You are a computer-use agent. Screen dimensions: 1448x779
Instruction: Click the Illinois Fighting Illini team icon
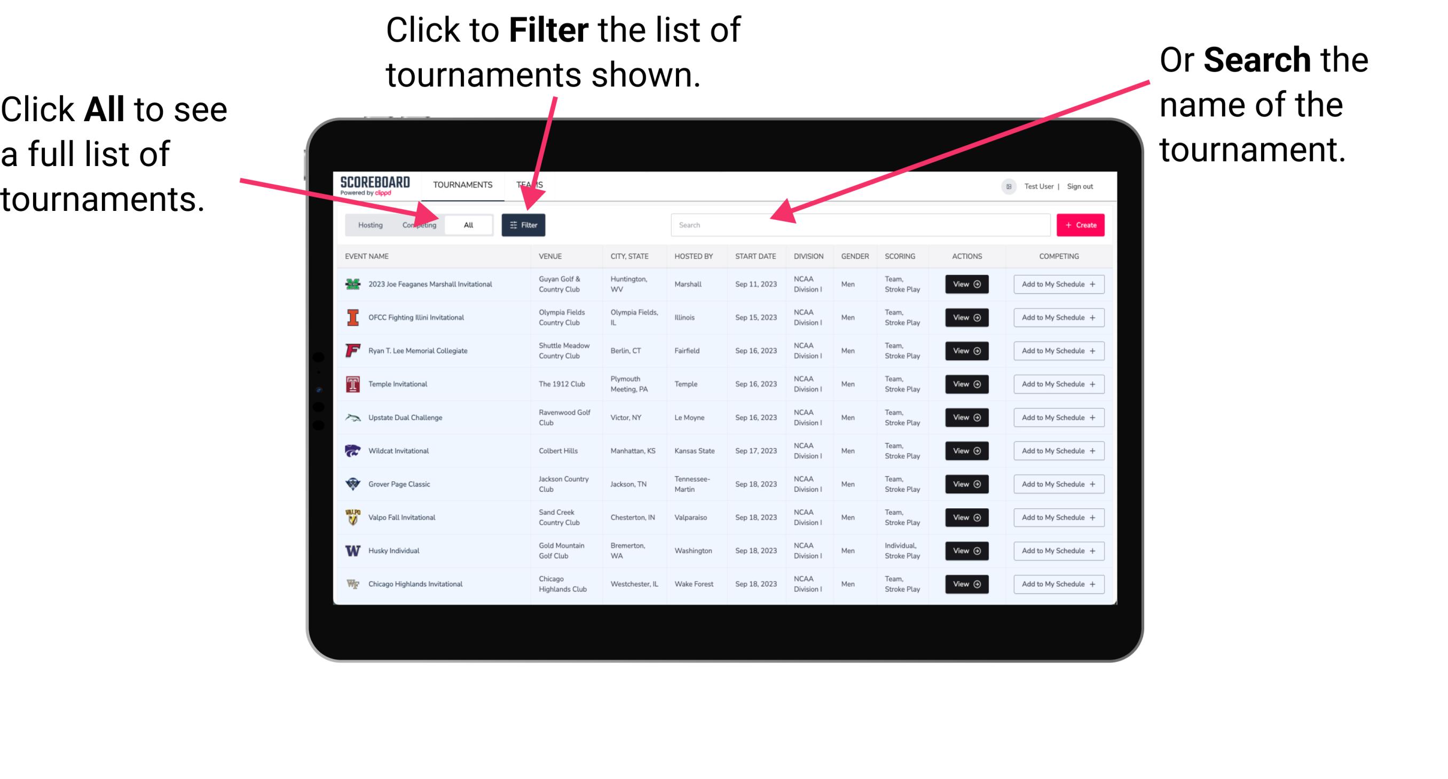click(x=352, y=318)
